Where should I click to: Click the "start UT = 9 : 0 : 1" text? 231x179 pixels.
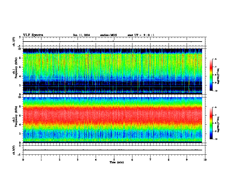pyautogui.click(x=141, y=35)
